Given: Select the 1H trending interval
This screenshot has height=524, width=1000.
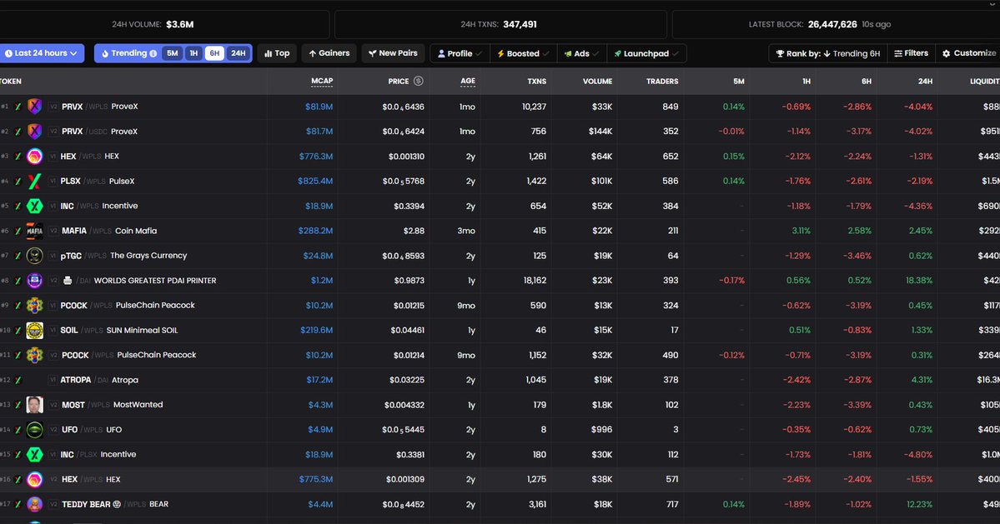Looking at the screenshot, I should (193, 53).
